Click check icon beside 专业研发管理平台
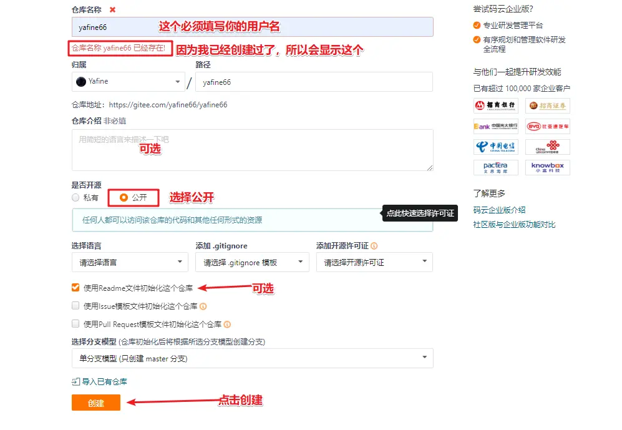622x430 pixels. coord(477,26)
